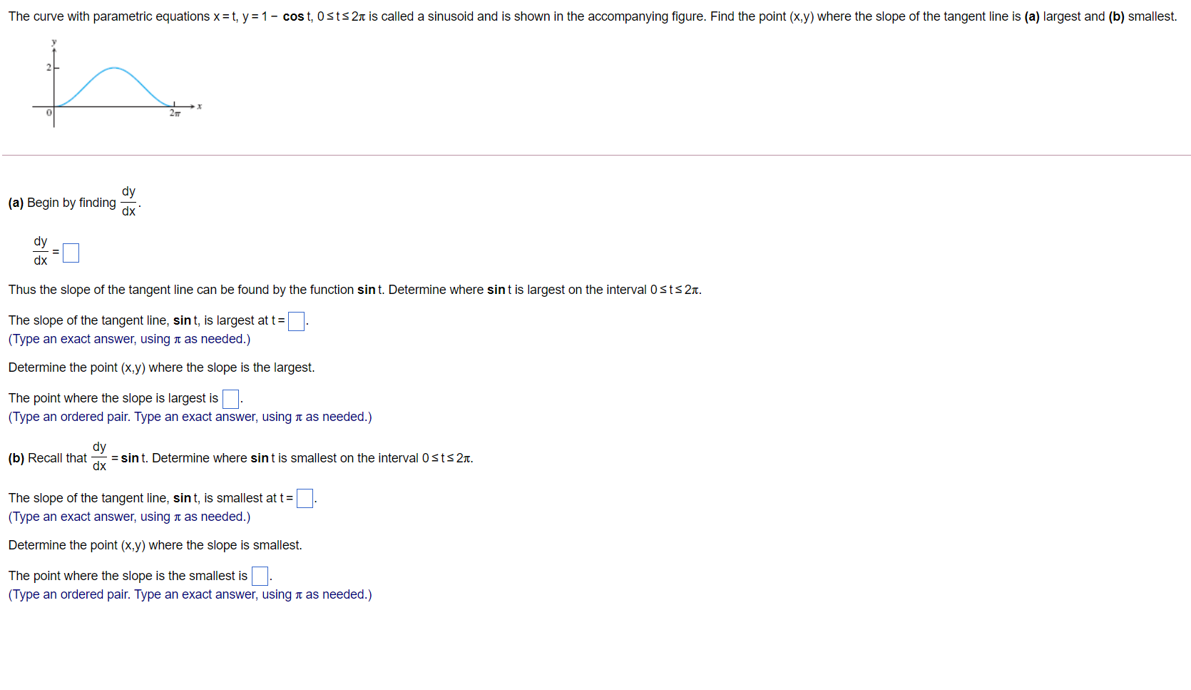Select the part (b) instruction text
The width and height of the screenshot is (1191, 690).
[214, 457]
